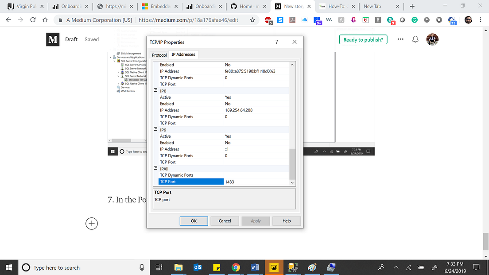The width and height of the screenshot is (489, 275).
Task: Open Medium's notifications bell
Action: point(415,39)
